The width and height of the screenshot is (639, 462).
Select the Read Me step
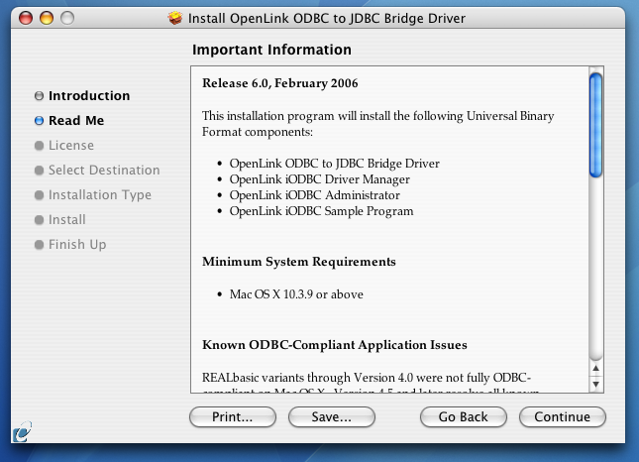point(76,121)
